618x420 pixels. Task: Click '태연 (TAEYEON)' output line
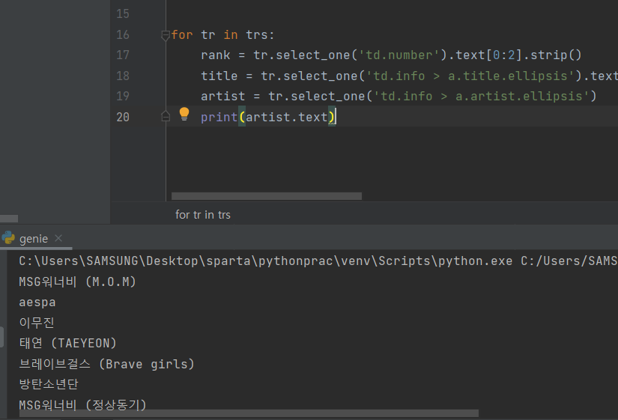[67, 343]
